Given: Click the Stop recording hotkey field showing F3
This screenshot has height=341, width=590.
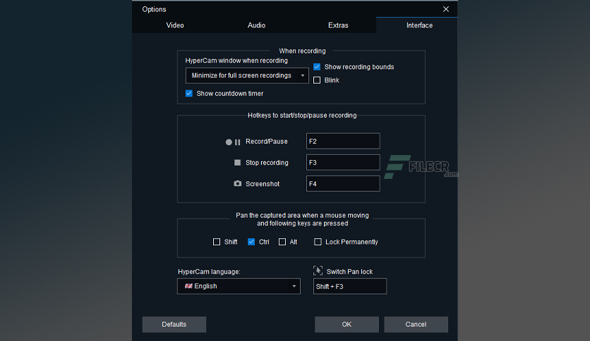Looking at the screenshot, I should pos(343,163).
